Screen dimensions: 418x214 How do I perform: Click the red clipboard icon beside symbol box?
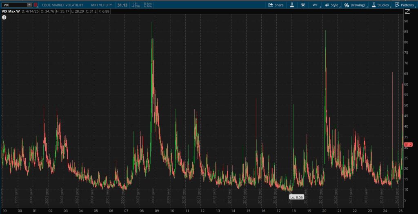coord(36,5)
